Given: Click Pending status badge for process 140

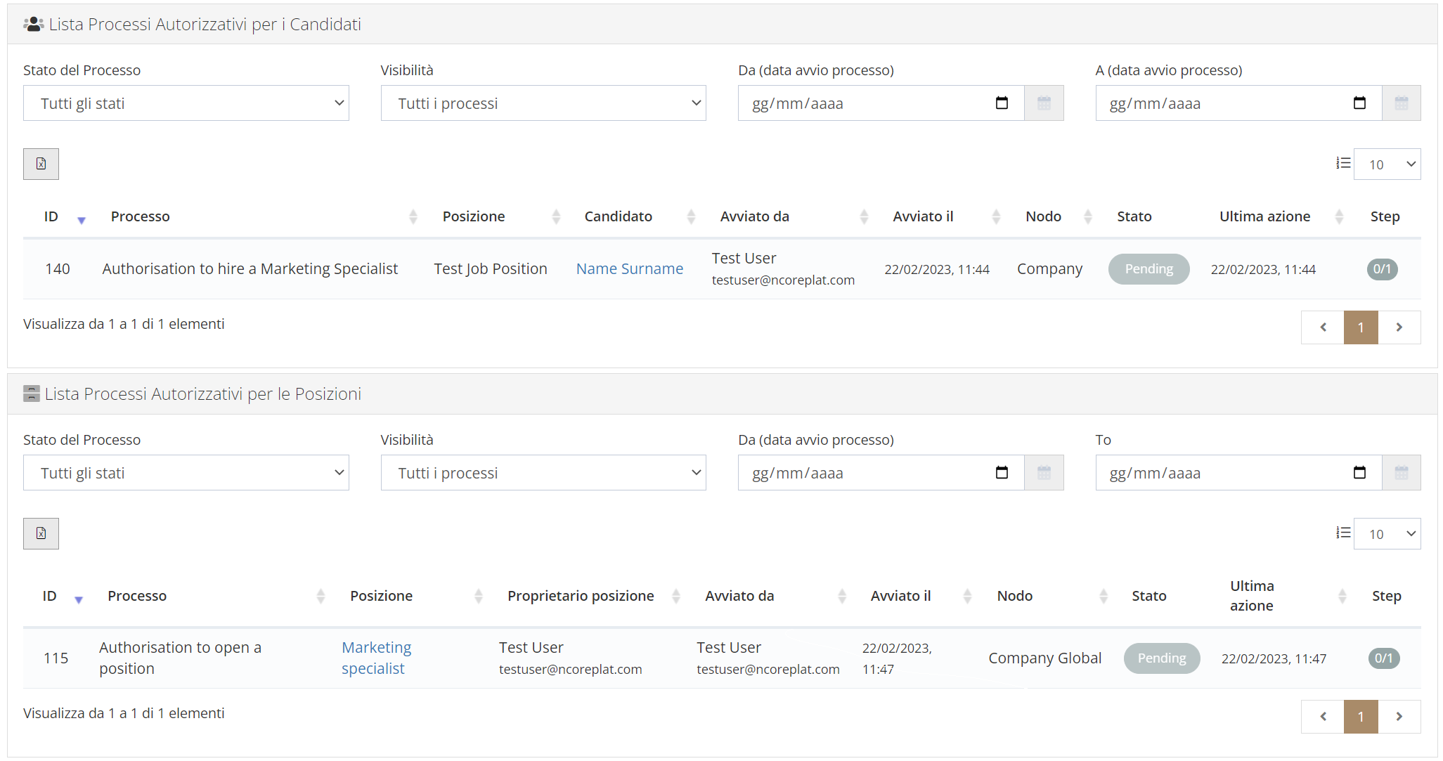Looking at the screenshot, I should [x=1148, y=269].
